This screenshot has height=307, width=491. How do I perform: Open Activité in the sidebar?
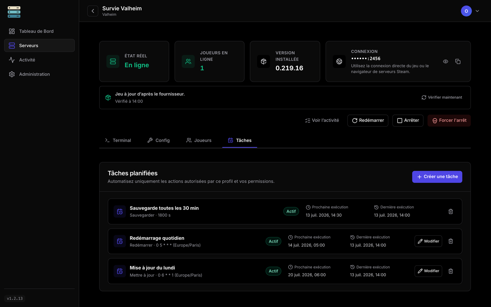point(39,60)
